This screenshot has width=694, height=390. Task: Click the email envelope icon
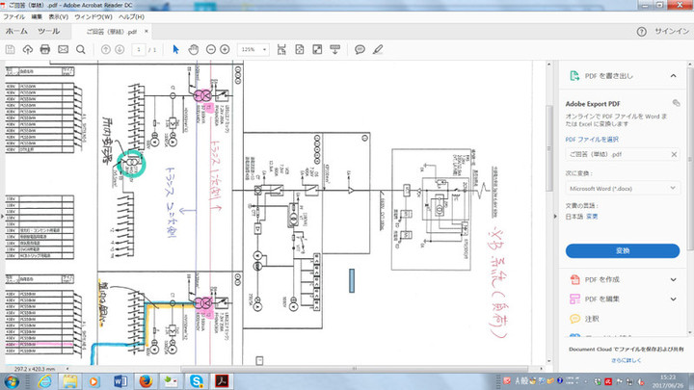pos(63,49)
